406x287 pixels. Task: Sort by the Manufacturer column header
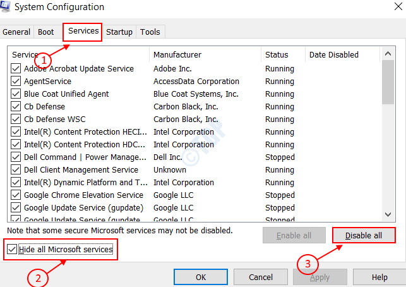205,55
